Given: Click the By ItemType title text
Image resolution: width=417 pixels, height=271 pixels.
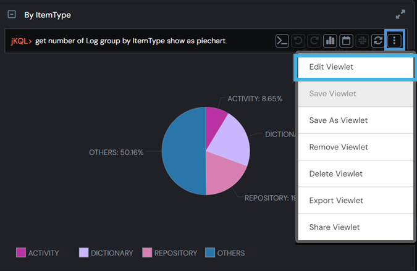Looking at the screenshot, I should [x=48, y=15].
